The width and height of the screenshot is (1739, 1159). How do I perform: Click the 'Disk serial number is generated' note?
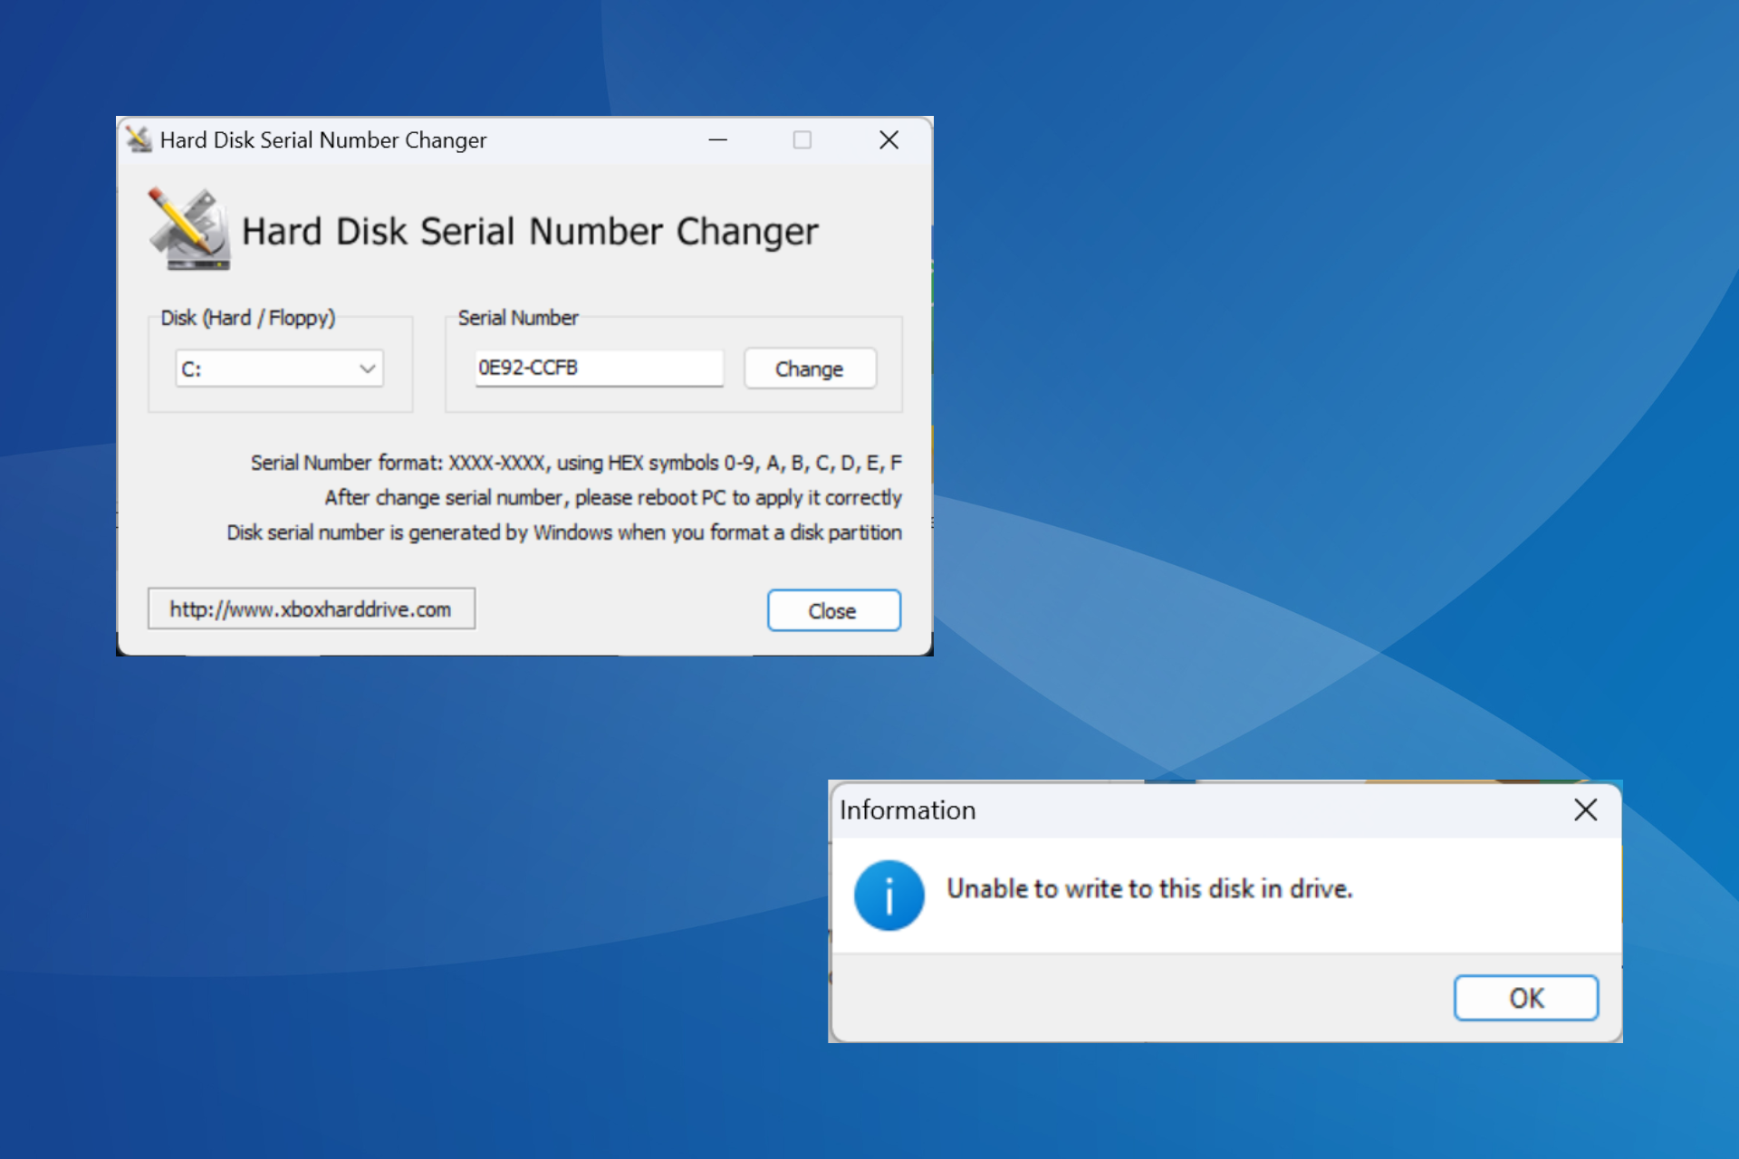[x=564, y=532]
